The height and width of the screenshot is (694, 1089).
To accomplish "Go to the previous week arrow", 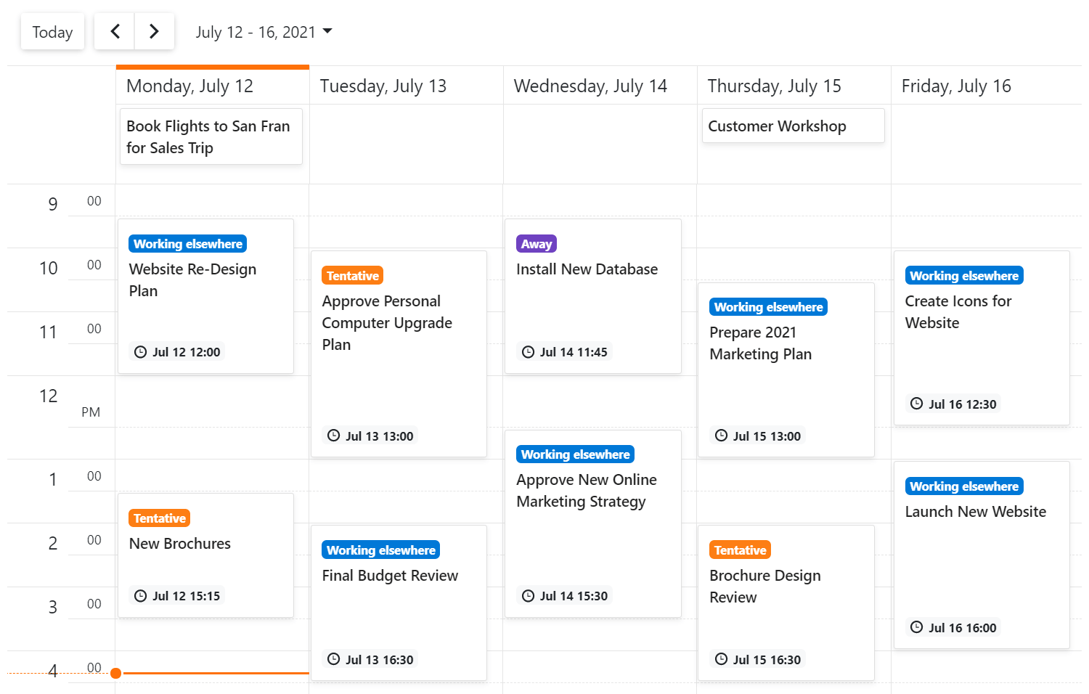I will click(115, 31).
